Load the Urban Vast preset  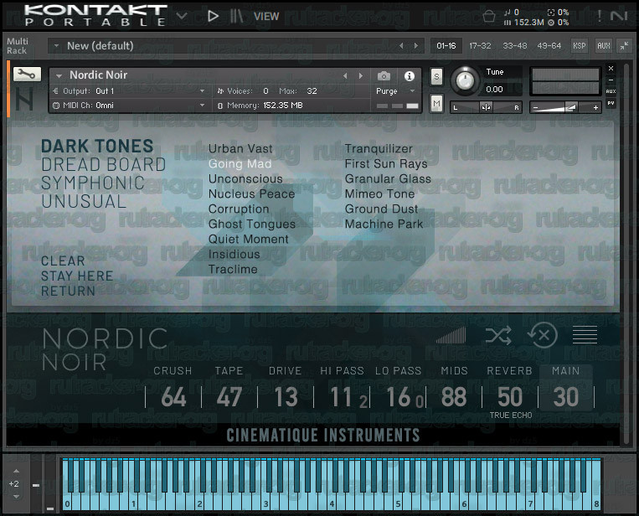click(x=240, y=149)
